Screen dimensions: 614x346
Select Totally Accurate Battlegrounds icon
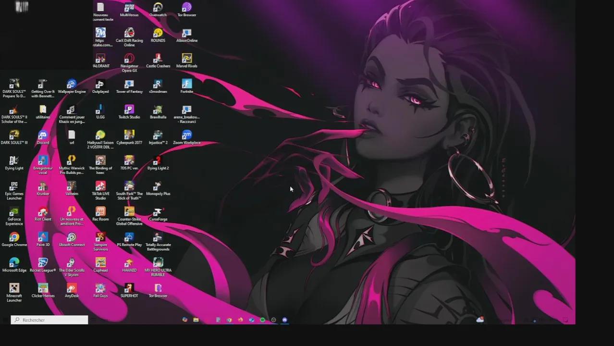pyautogui.click(x=158, y=241)
